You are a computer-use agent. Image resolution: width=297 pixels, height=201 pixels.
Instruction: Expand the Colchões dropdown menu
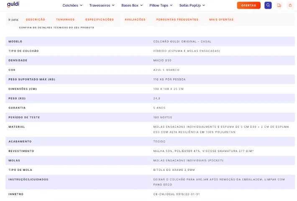[72, 5]
